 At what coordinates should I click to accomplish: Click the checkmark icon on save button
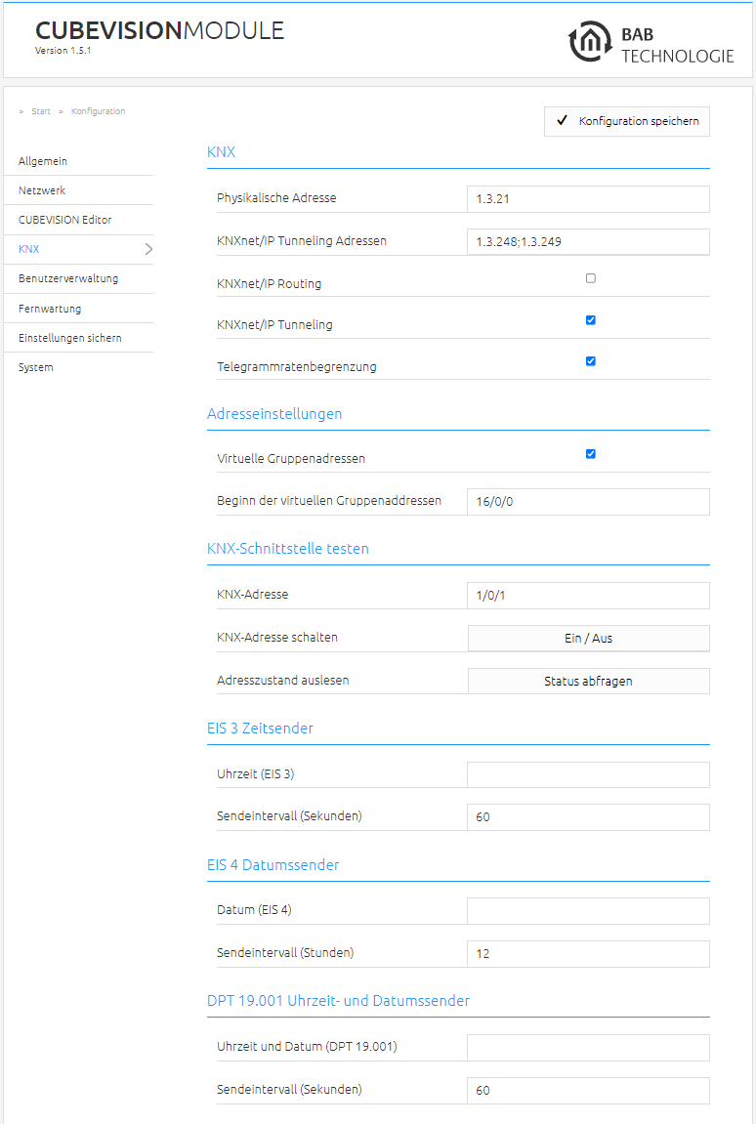tap(563, 120)
